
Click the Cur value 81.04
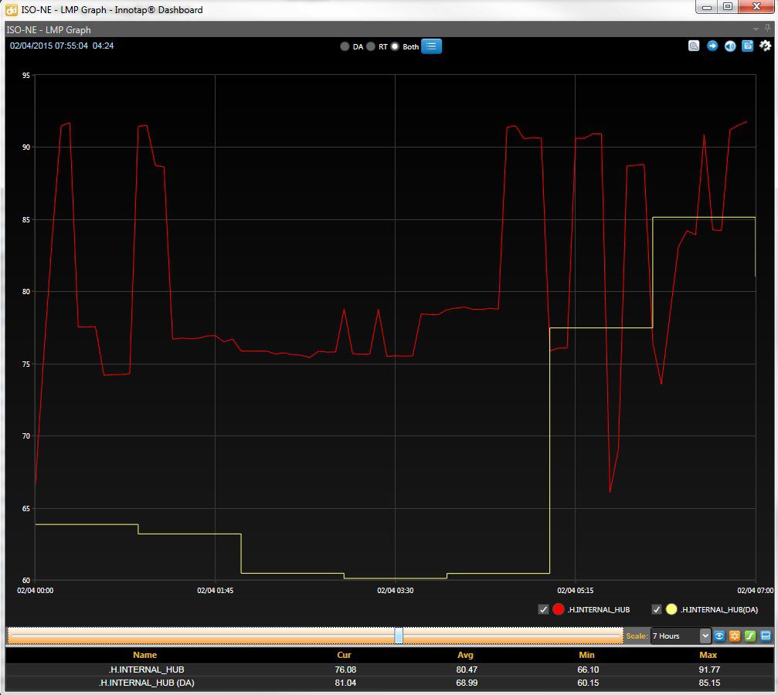[345, 683]
